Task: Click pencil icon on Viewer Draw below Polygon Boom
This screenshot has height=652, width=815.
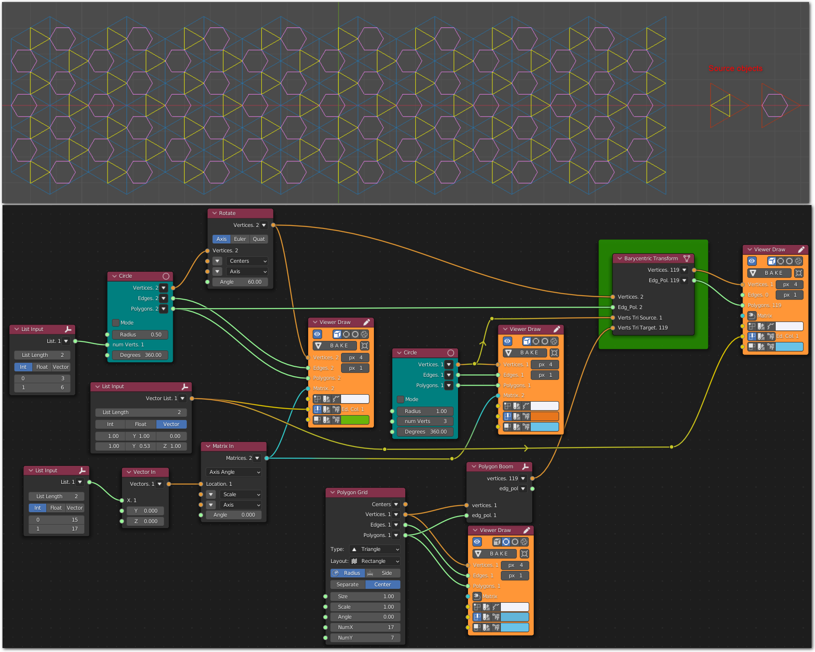Action: (x=527, y=530)
